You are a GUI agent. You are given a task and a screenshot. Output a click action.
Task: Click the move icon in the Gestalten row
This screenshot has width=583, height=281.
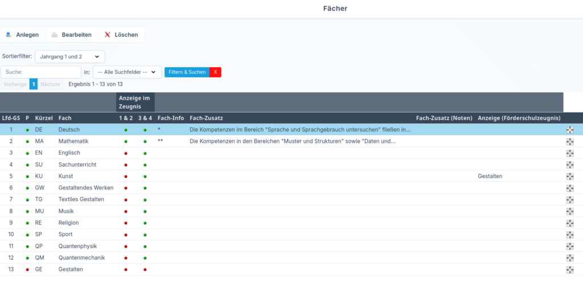click(x=570, y=270)
